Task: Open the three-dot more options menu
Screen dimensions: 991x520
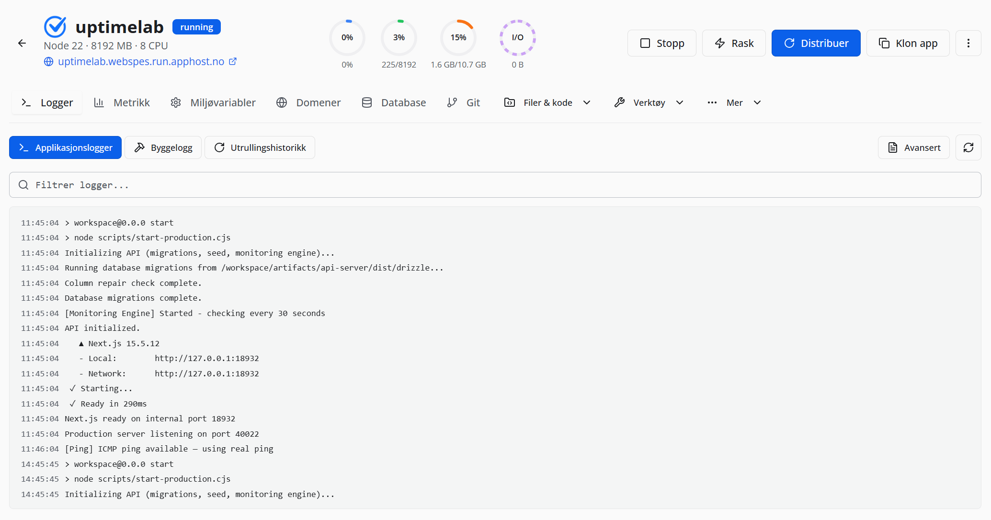Action: tap(968, 43)
